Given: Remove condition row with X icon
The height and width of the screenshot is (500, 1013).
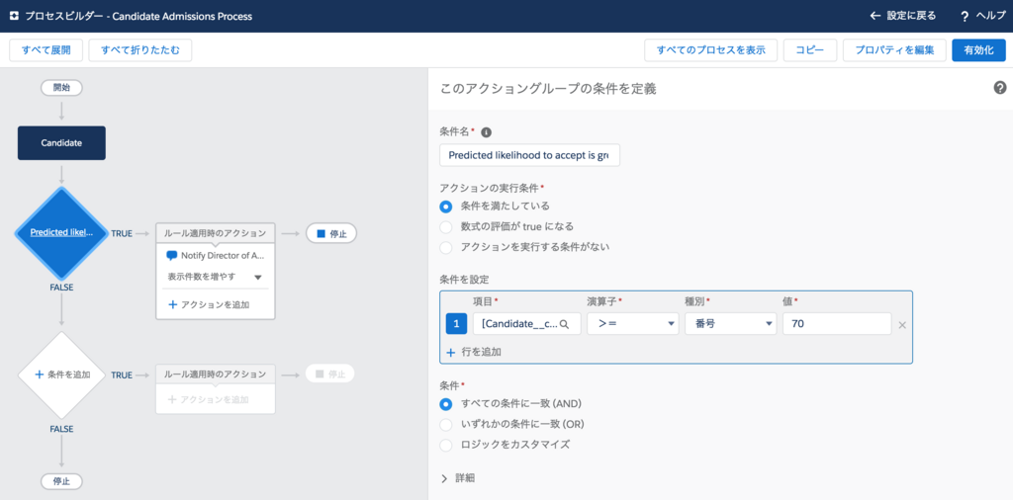Looking at the screenshot, I should (x=902, y=324).
